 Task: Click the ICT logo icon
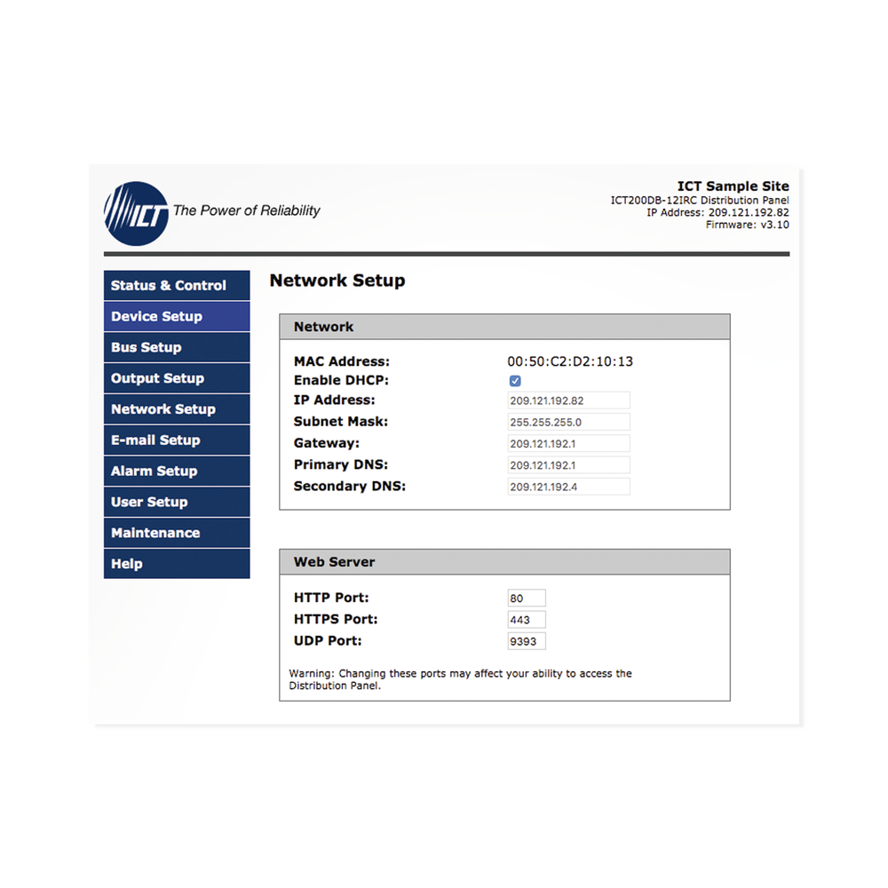pos(135,213)
